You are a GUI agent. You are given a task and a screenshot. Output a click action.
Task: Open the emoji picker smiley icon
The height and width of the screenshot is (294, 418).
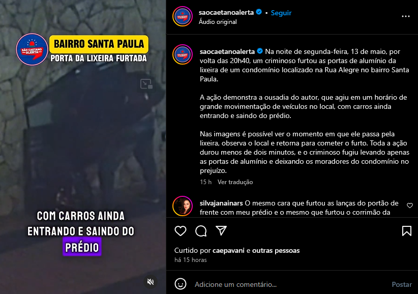pyautogui.click(x=181, y=284)
